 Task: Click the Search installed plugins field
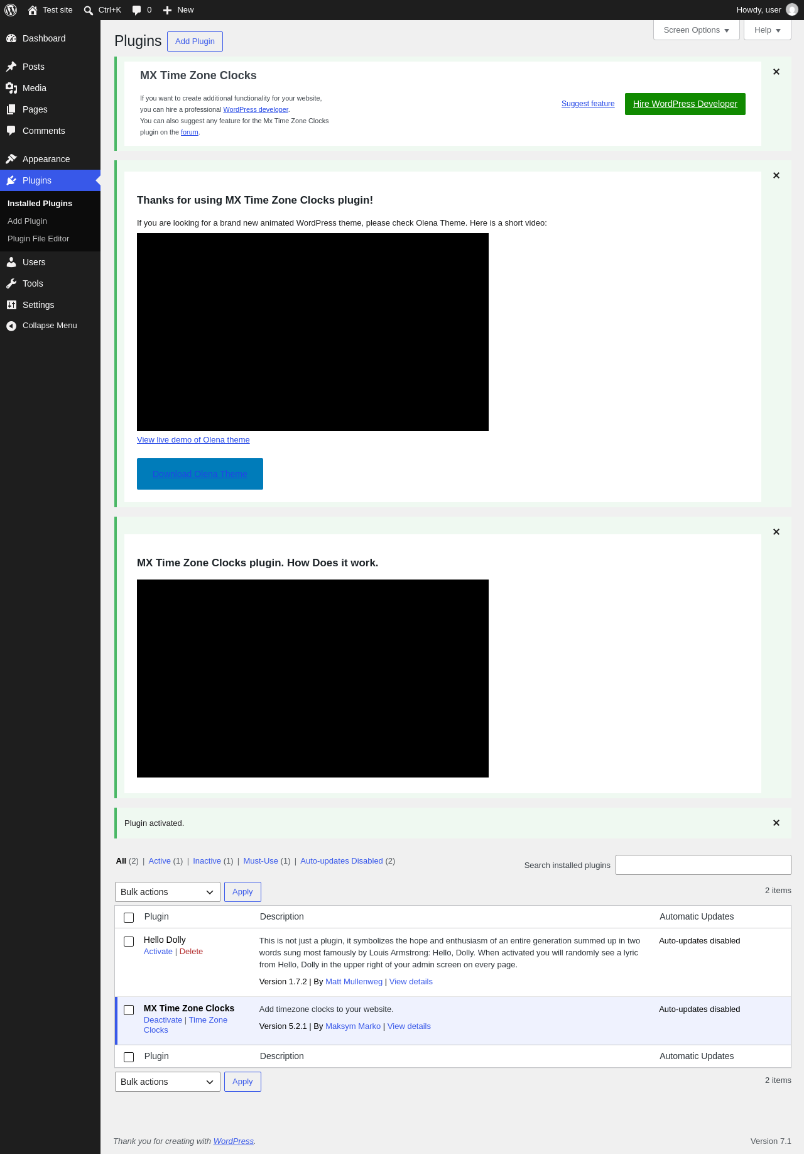(703, 865)
